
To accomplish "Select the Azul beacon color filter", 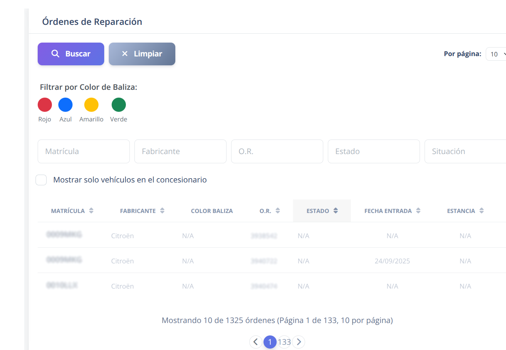I will click(x=65, y=104).
